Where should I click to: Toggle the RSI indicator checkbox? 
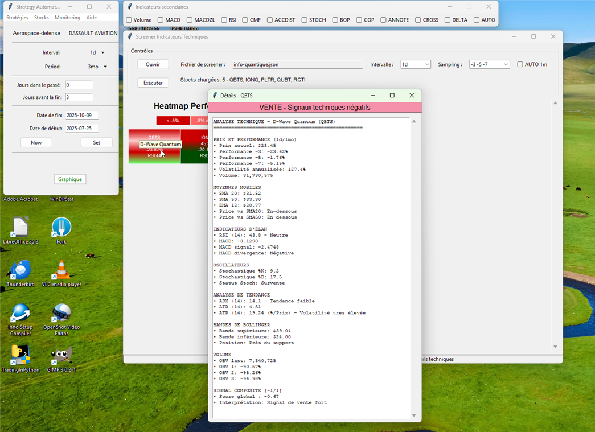click(x=224, y=20)
